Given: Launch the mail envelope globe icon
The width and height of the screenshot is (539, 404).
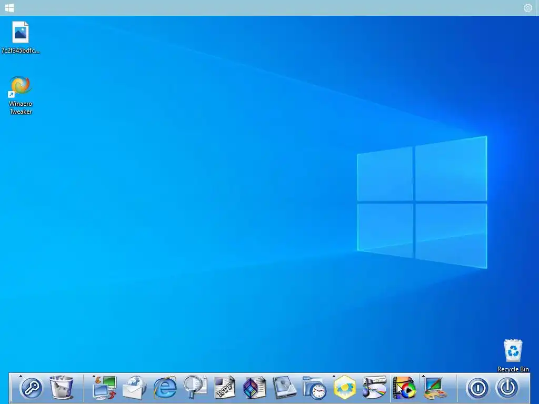Looking at the screenshot, I should coord(134,388).
